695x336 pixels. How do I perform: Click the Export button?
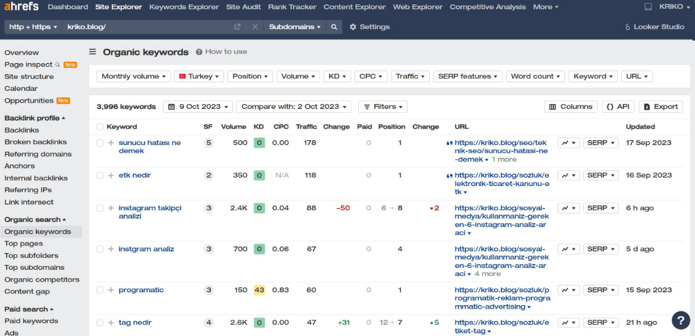click(x=660, y=107)
